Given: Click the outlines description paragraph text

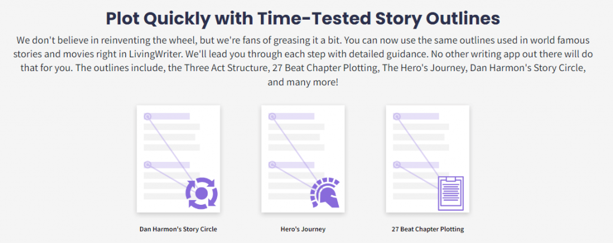Looking at the screenshot, I should (303, 61).
